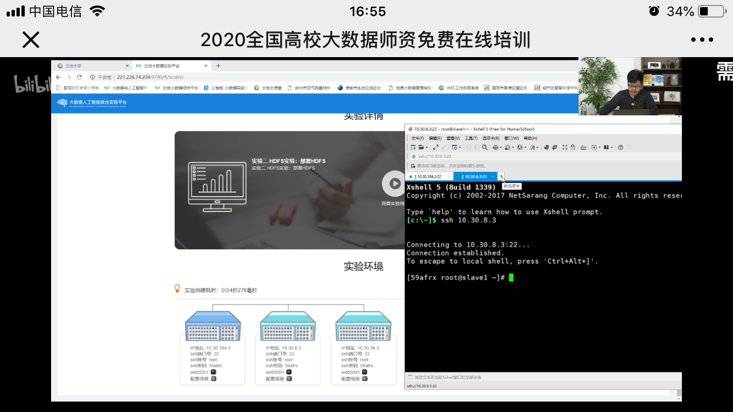Open the three-dot more options menu

(702, 40)
